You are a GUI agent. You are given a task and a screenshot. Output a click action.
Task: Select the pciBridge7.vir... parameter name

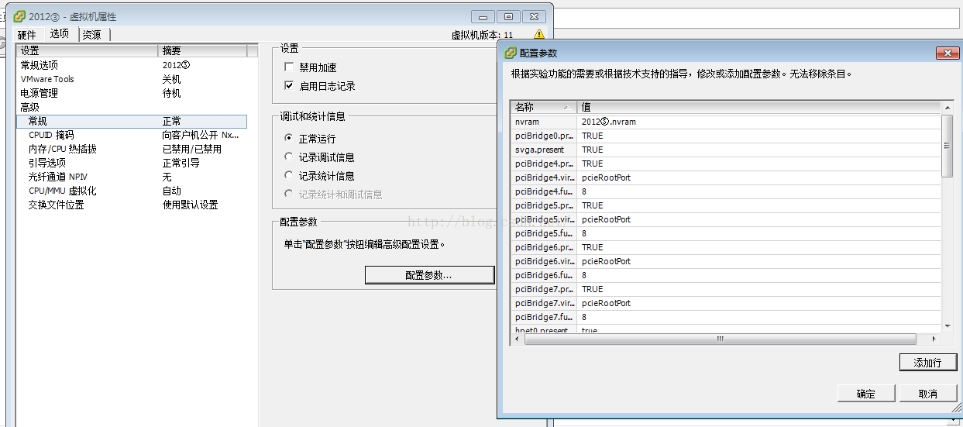[544, 303]
